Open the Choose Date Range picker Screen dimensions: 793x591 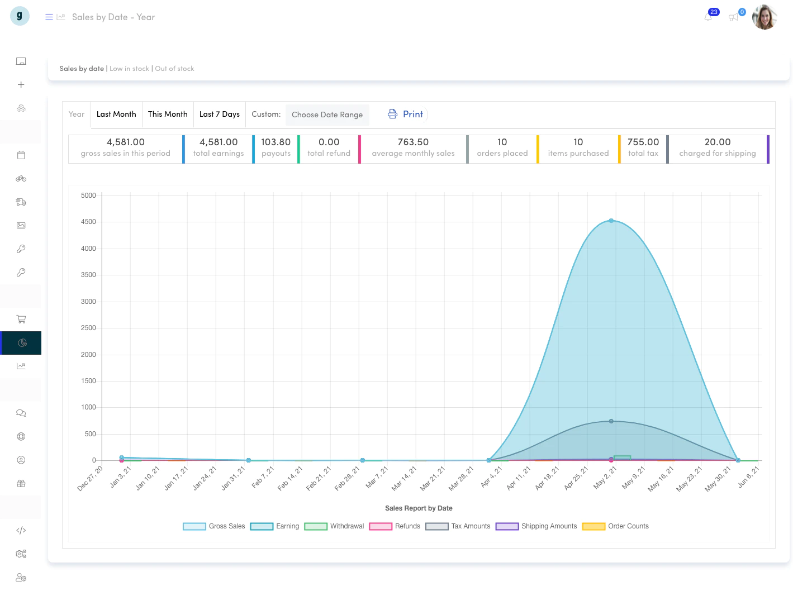(327, 115)
